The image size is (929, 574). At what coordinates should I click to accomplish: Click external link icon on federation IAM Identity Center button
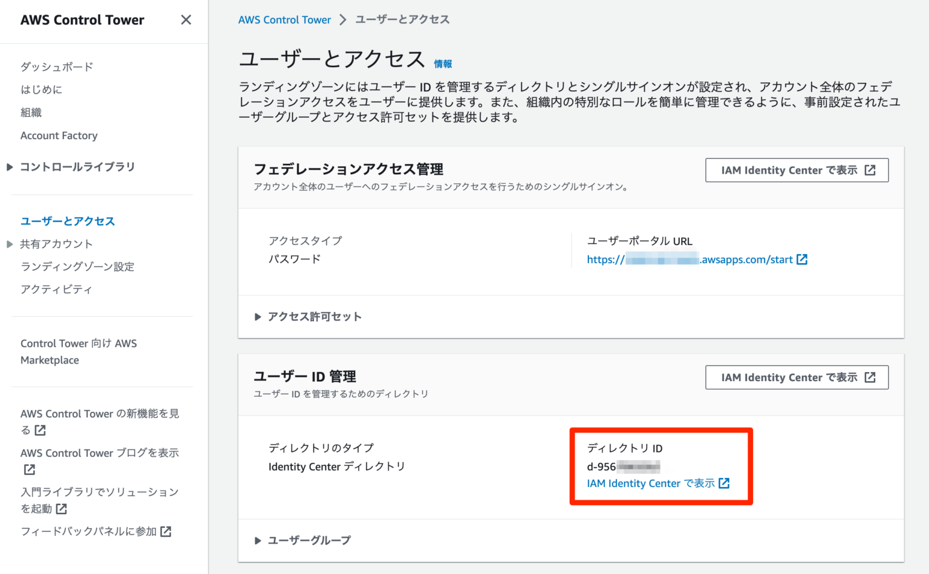click(x=871, y=170)
